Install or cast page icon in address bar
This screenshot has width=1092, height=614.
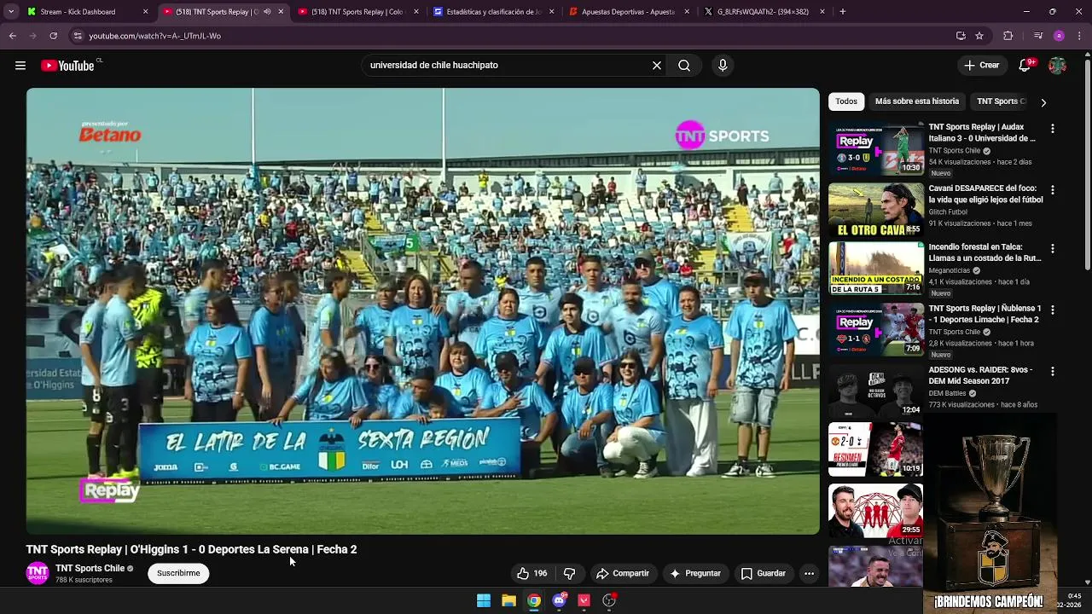pyautogui.click(x=961, y=36)
